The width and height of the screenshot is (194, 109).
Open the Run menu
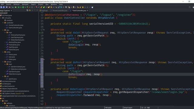coord(47,4)
